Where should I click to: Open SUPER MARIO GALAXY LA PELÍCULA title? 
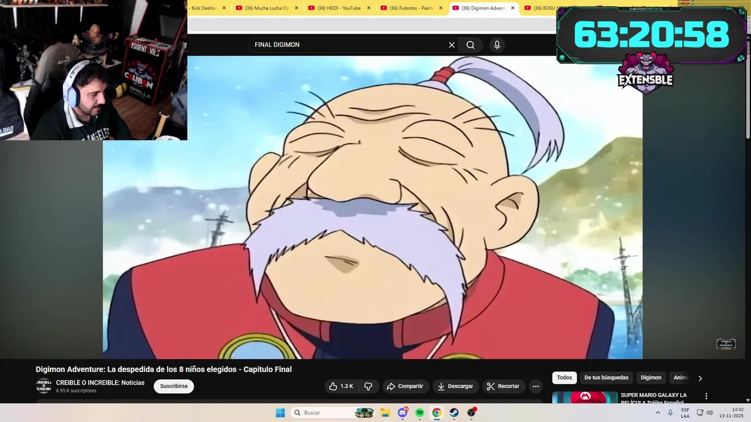(x=654, y=399)
